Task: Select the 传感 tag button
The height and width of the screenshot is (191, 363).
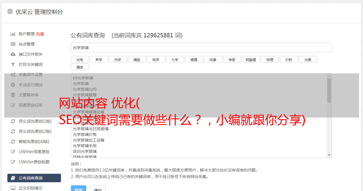Action: 232,59
